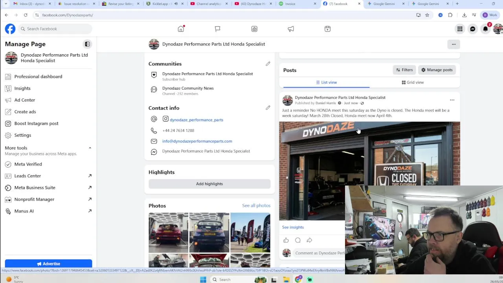The height and width of the screenshot is (283, 503).
Task: Open the Facebook Home icon
Action: pyautogui.click(x=181, y=29)
